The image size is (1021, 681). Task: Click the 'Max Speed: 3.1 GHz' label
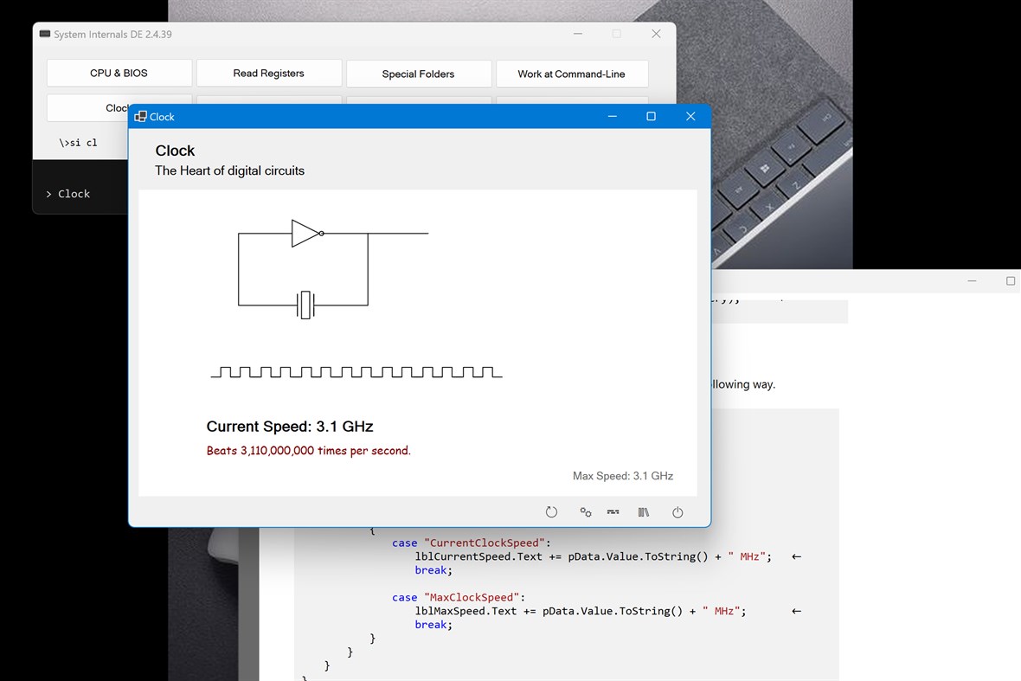[622, 475]
